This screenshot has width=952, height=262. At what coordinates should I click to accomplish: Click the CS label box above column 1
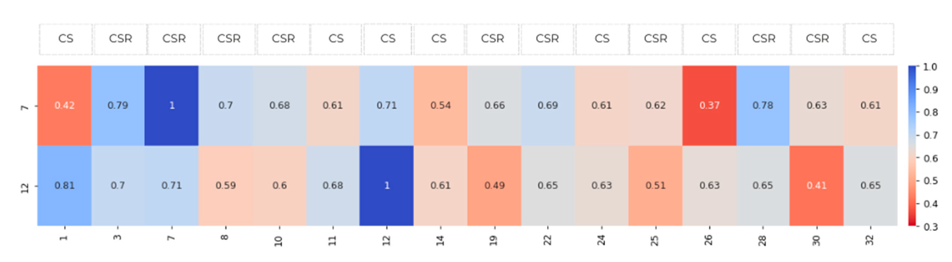click(x=66, y=39)
